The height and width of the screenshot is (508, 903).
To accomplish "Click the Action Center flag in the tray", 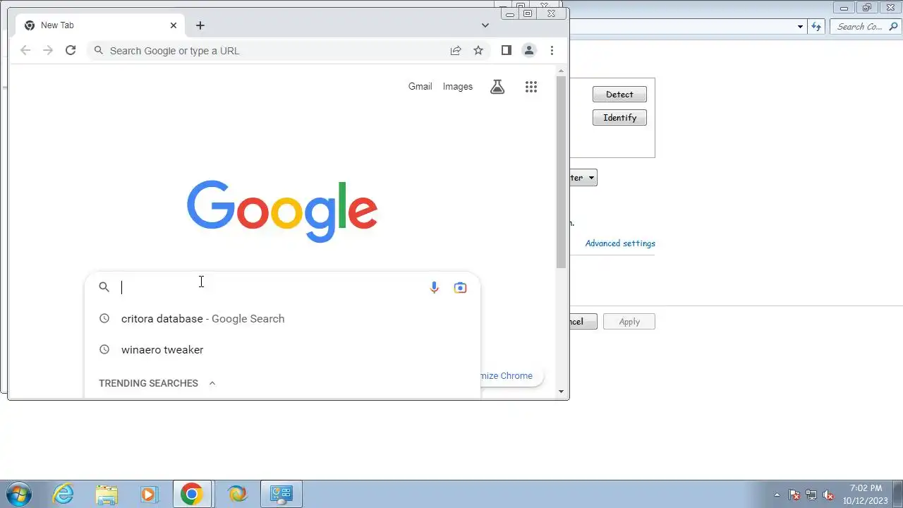I will point(794,495).
